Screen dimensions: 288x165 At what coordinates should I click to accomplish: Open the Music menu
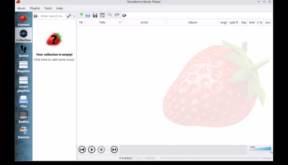tap(21, 8)
